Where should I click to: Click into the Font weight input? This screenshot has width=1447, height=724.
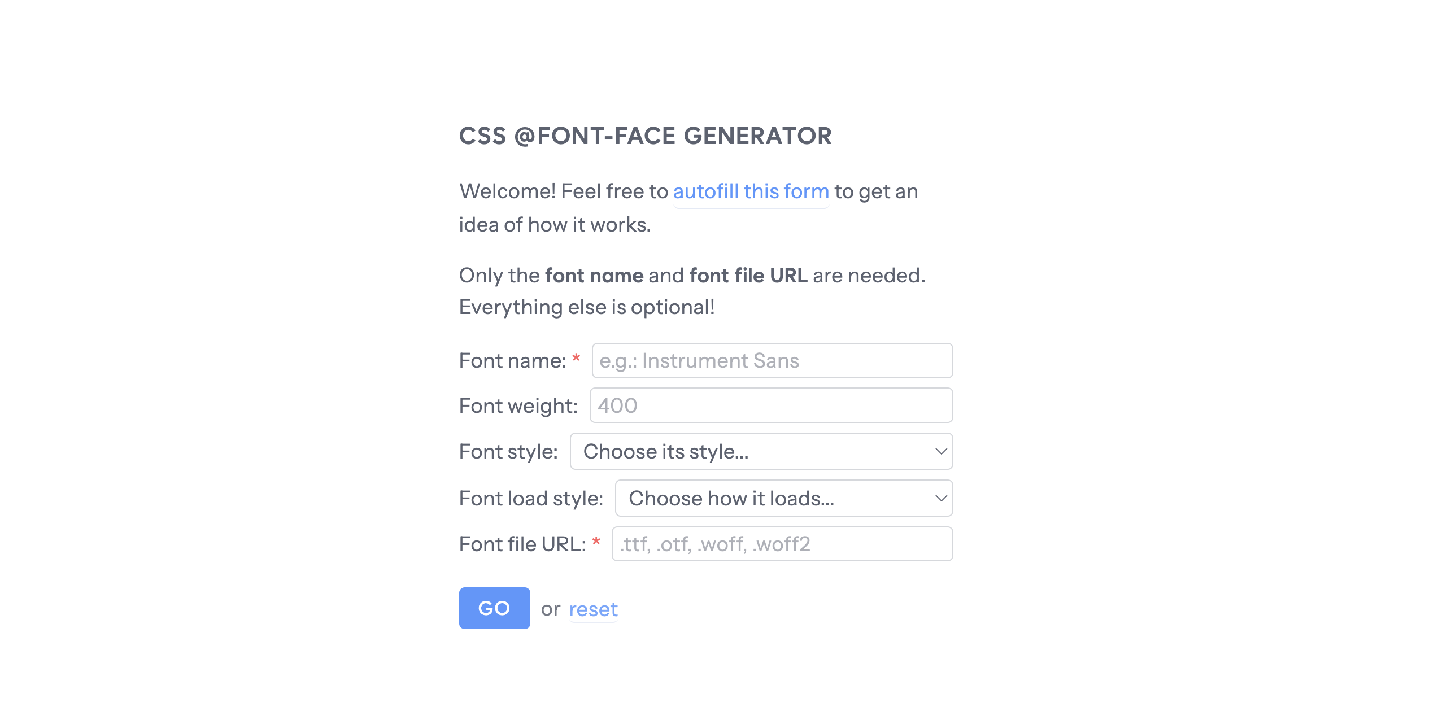[x=770, y=405]
